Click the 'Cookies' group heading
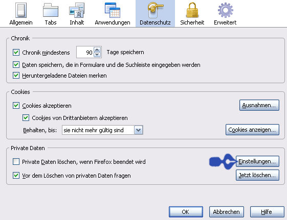Screen dimensions: 287x220 20,92
